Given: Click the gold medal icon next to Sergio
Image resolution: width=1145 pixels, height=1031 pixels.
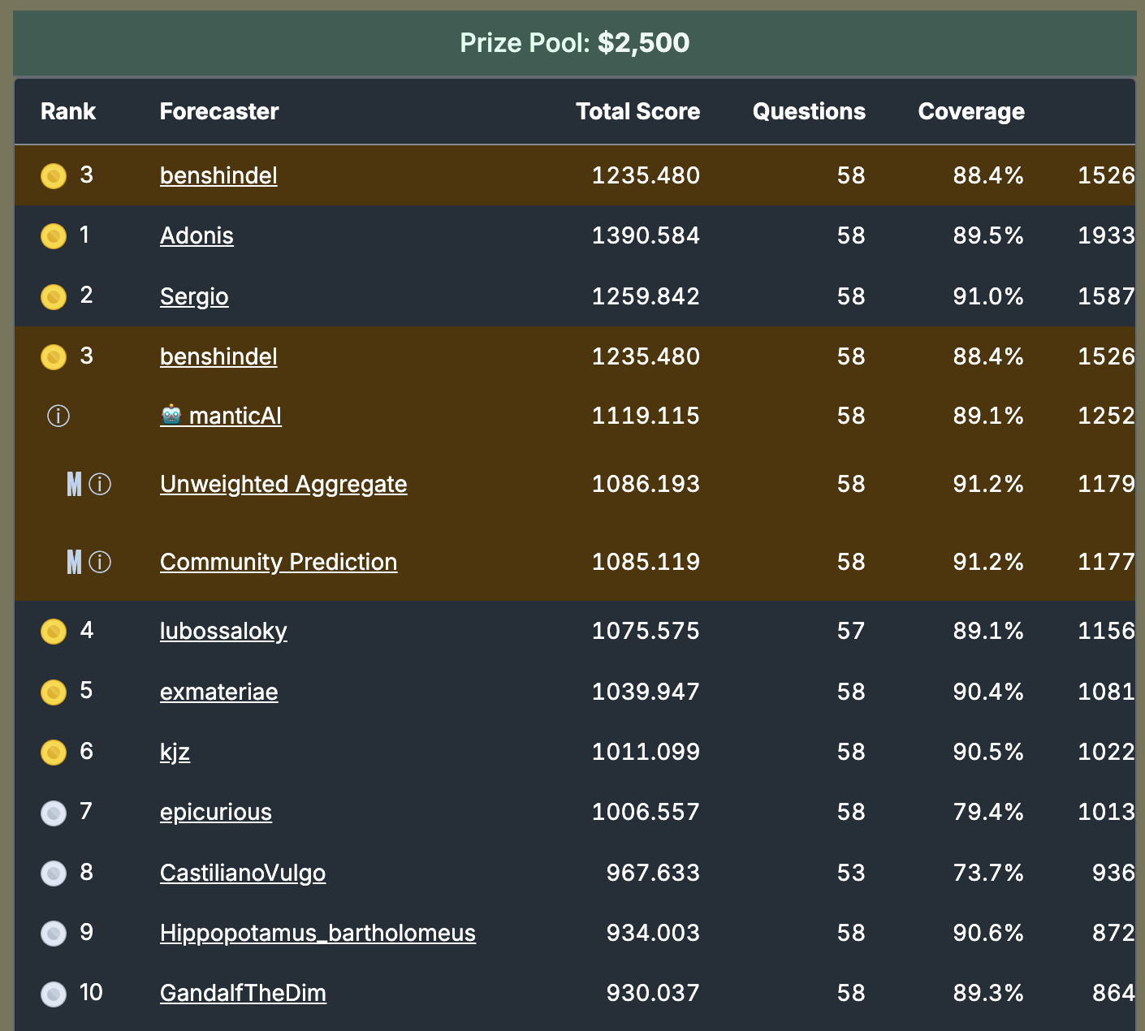Looking at the screenshot, I should point(54,296).
